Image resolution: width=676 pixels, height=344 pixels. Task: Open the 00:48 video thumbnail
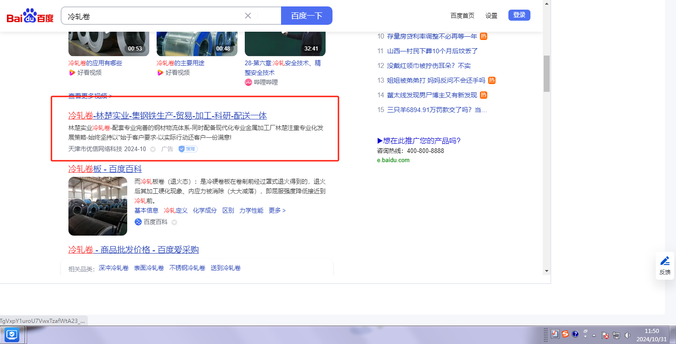(197, 44)
